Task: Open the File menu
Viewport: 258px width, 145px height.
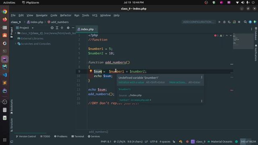Action: click(13, 15)
